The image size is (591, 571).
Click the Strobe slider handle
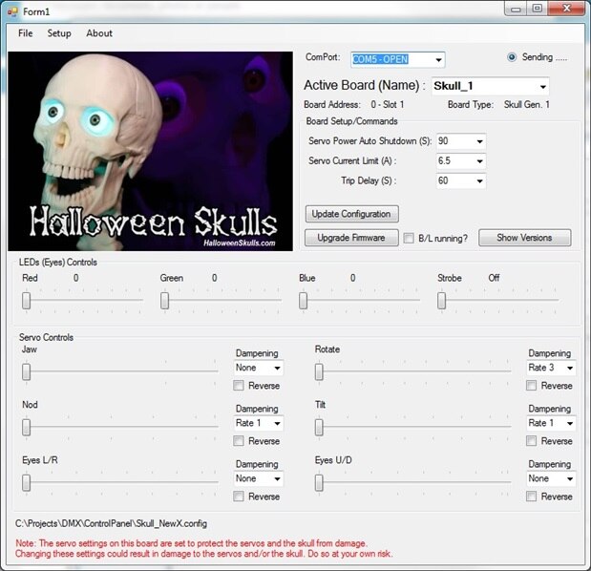point(441,301)
